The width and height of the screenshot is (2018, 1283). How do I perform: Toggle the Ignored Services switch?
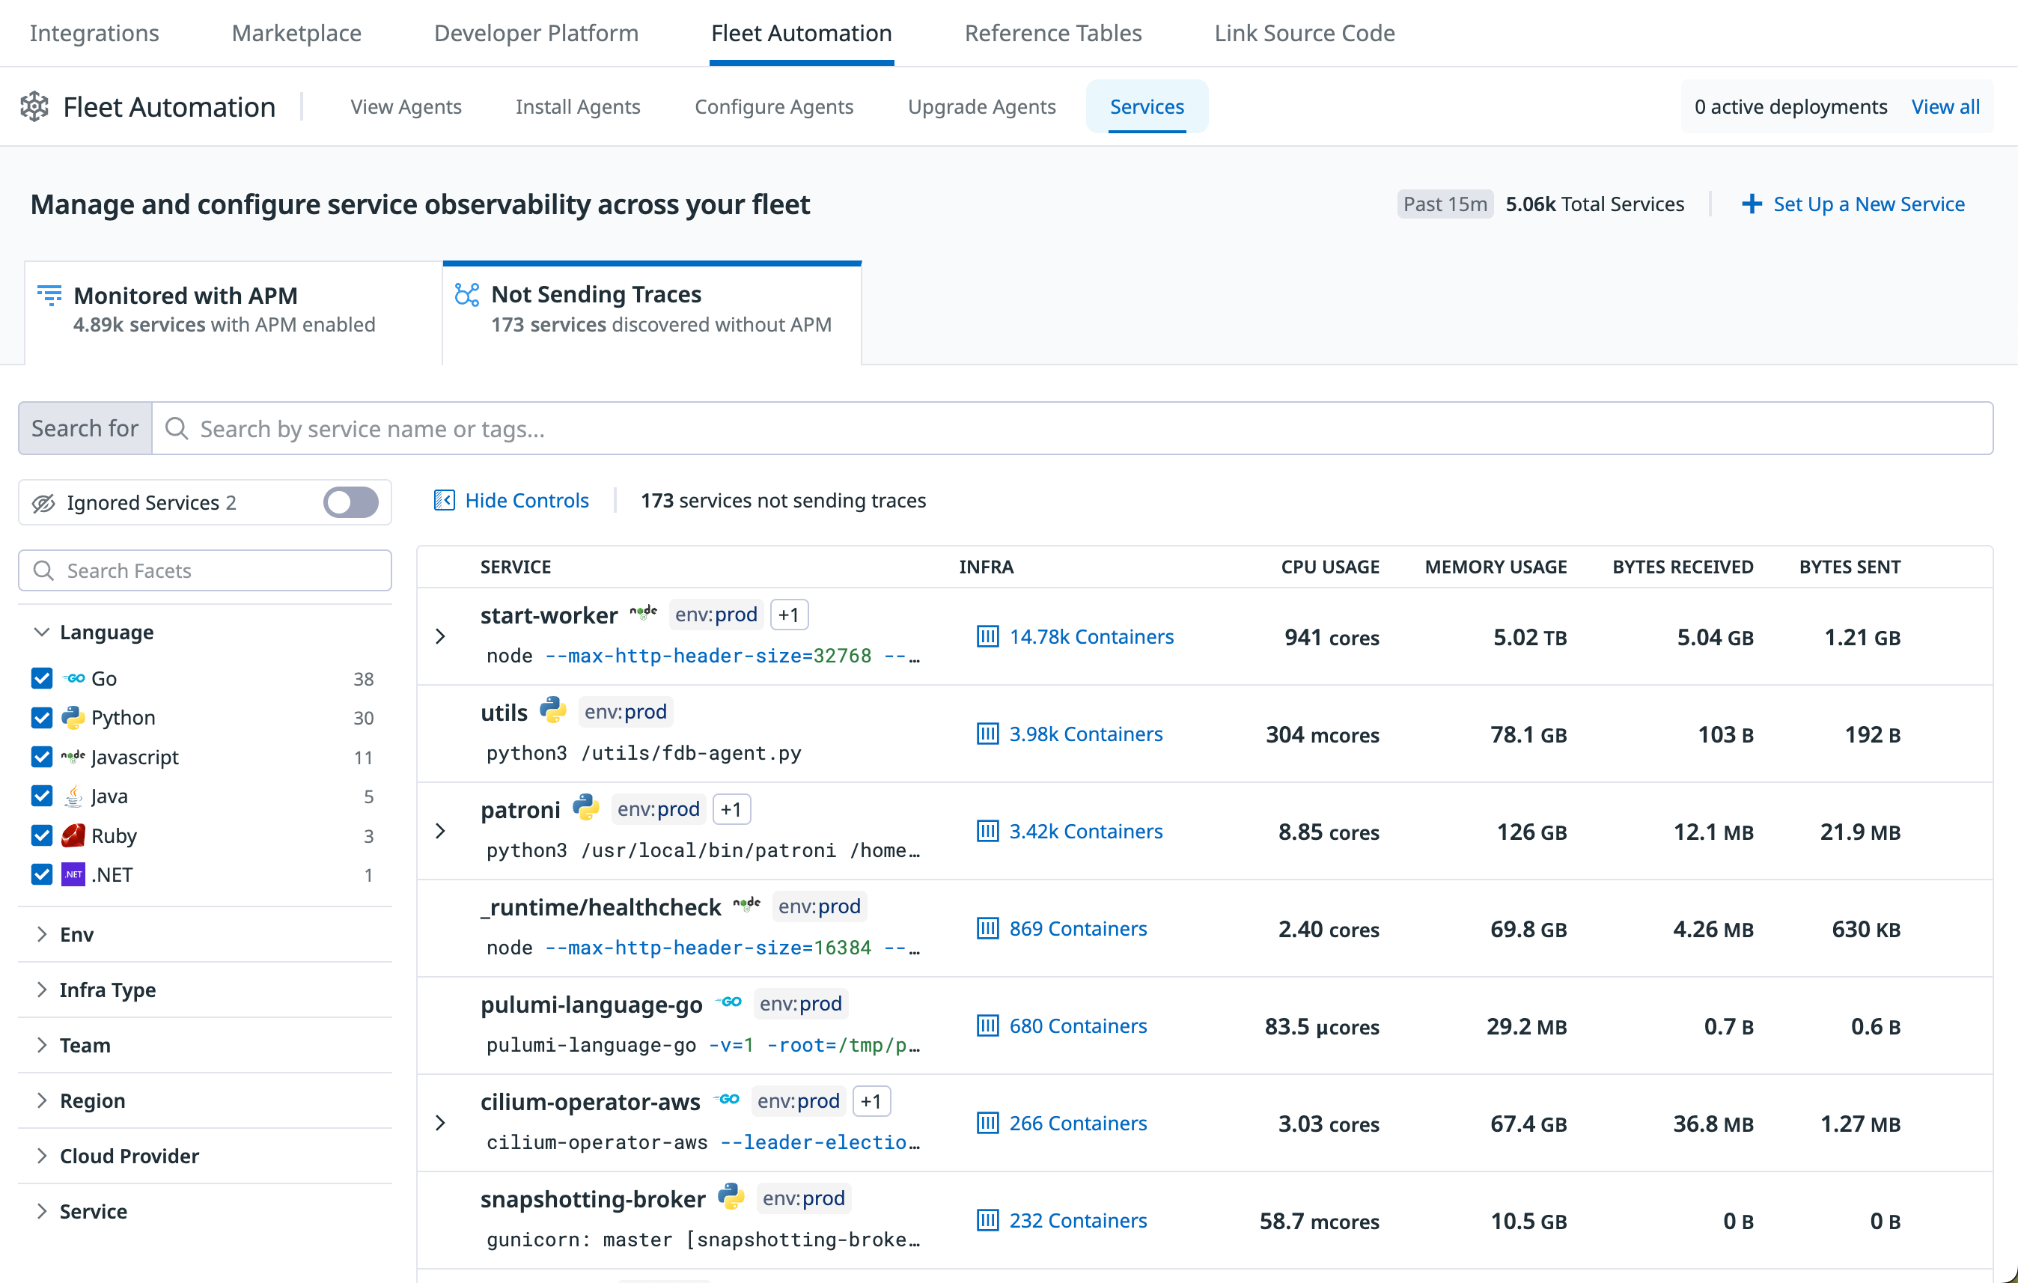tap(350, 502)
